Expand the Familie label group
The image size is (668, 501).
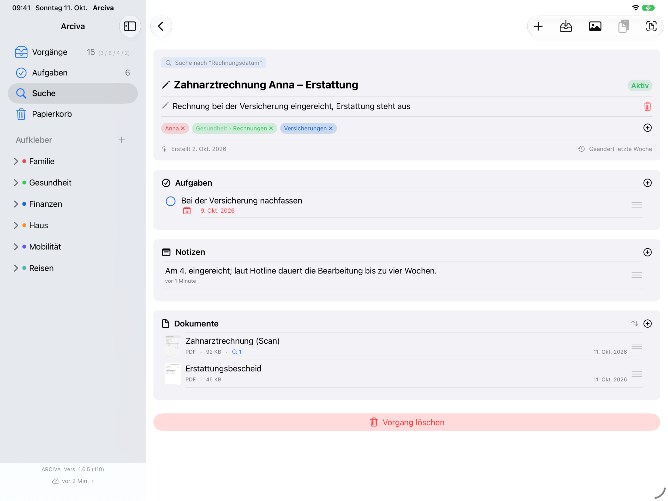(x=16, y=161)
